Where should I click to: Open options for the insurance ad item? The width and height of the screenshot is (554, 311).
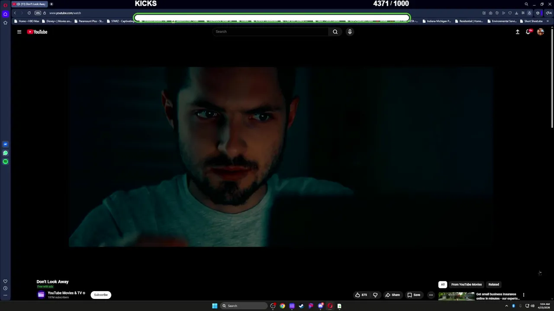pos(523,295)
